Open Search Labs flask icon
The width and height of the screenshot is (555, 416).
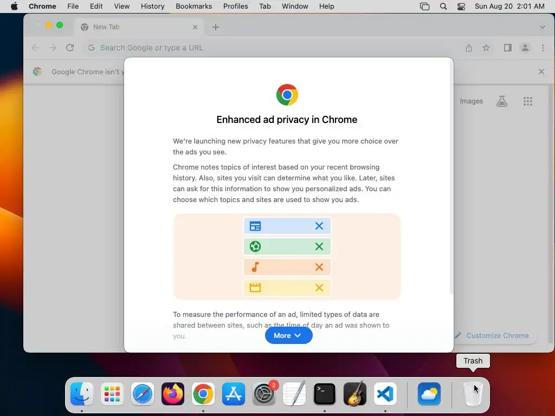click(x=501, y=101)
